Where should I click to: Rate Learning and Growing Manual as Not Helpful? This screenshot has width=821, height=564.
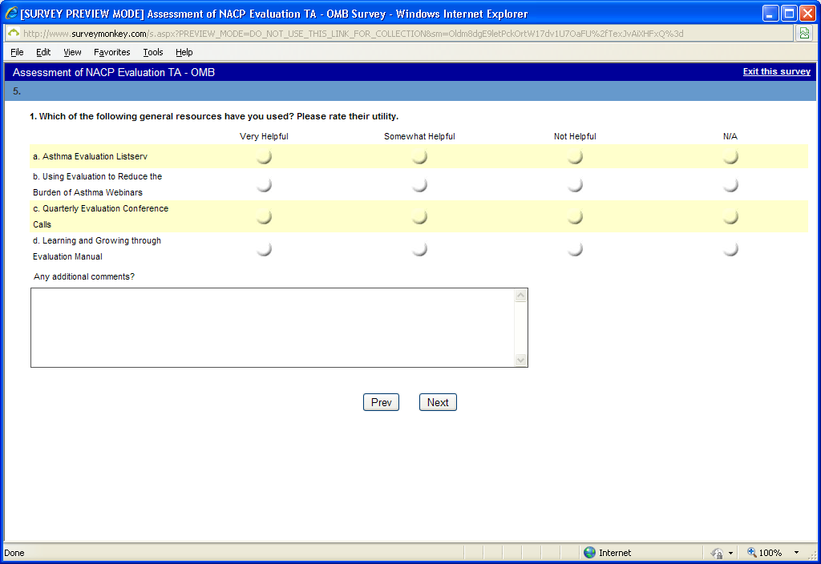point(575,249)
